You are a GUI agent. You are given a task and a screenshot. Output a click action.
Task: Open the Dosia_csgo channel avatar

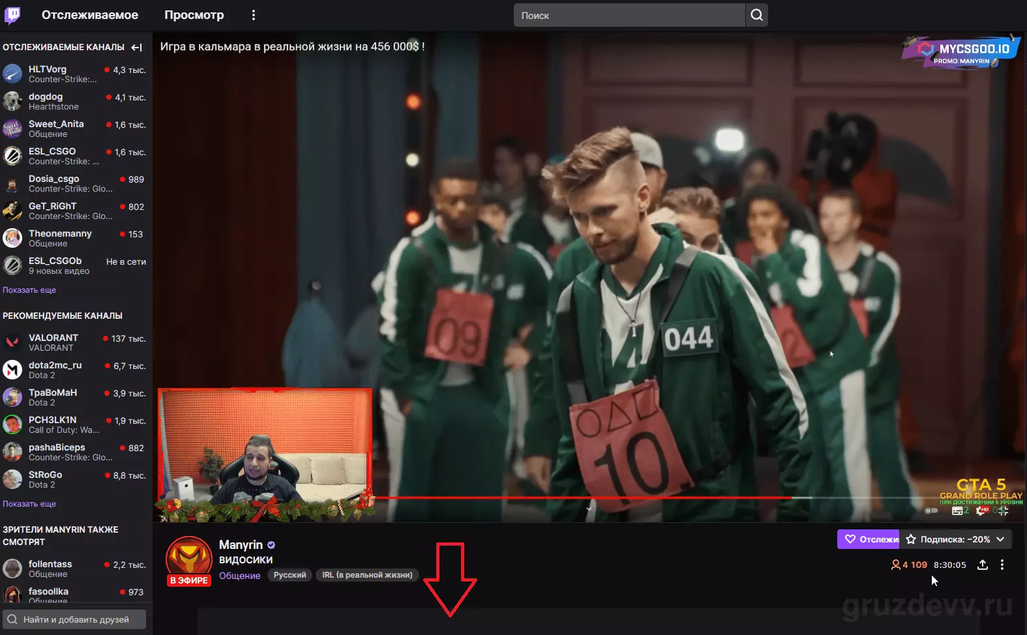pos(12,183)
